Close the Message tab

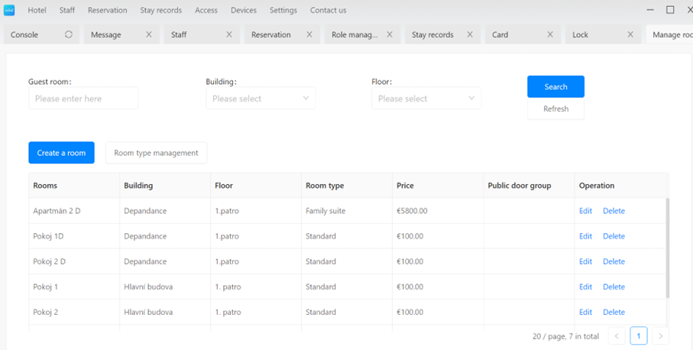point(149,34)
